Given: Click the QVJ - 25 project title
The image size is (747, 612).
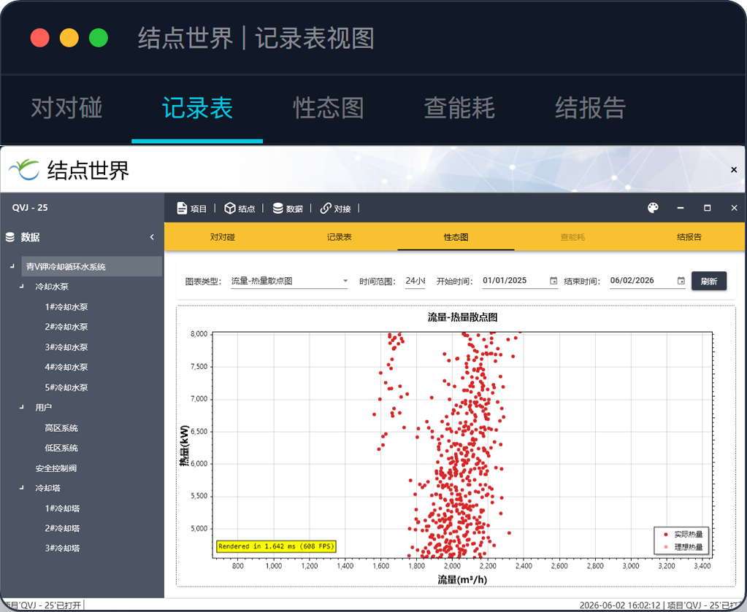Looking at the screenshot, I should pyautogui.click(x=30, y=208).
